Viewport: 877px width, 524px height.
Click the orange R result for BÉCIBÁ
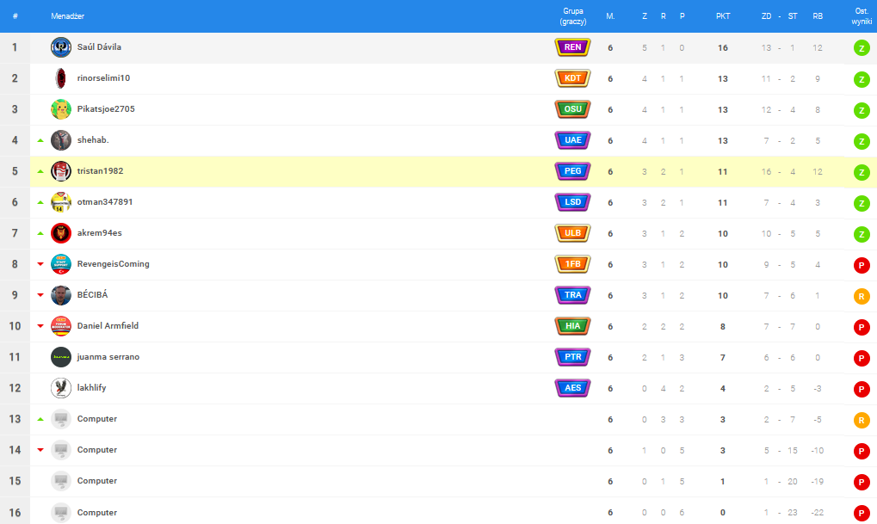[x=862, y=296]
